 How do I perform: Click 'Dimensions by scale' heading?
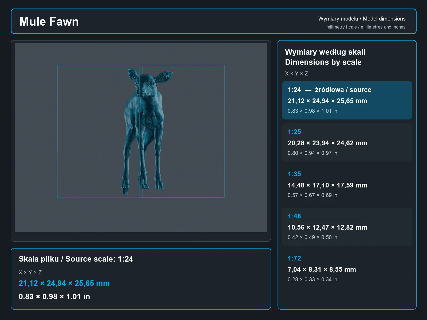tap(323, 62)
